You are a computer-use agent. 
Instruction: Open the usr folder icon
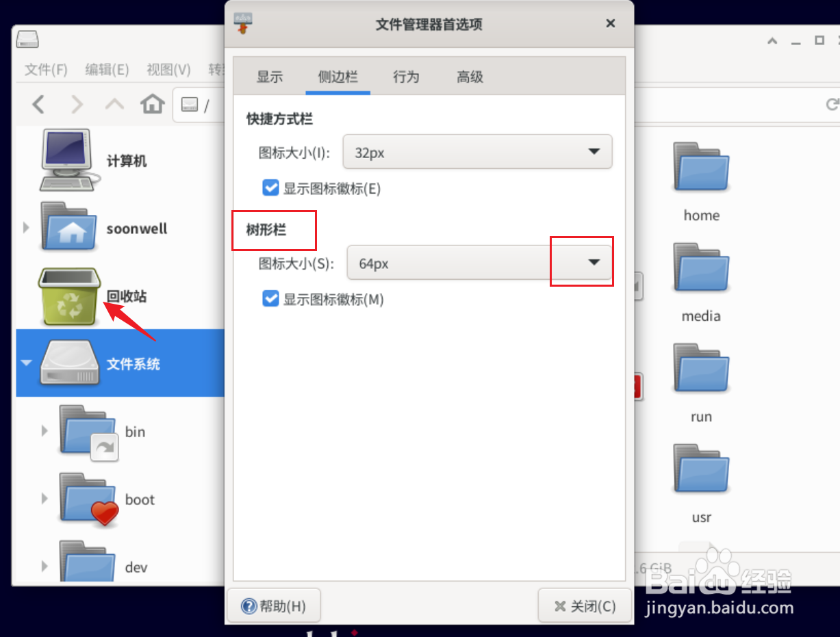700,469
